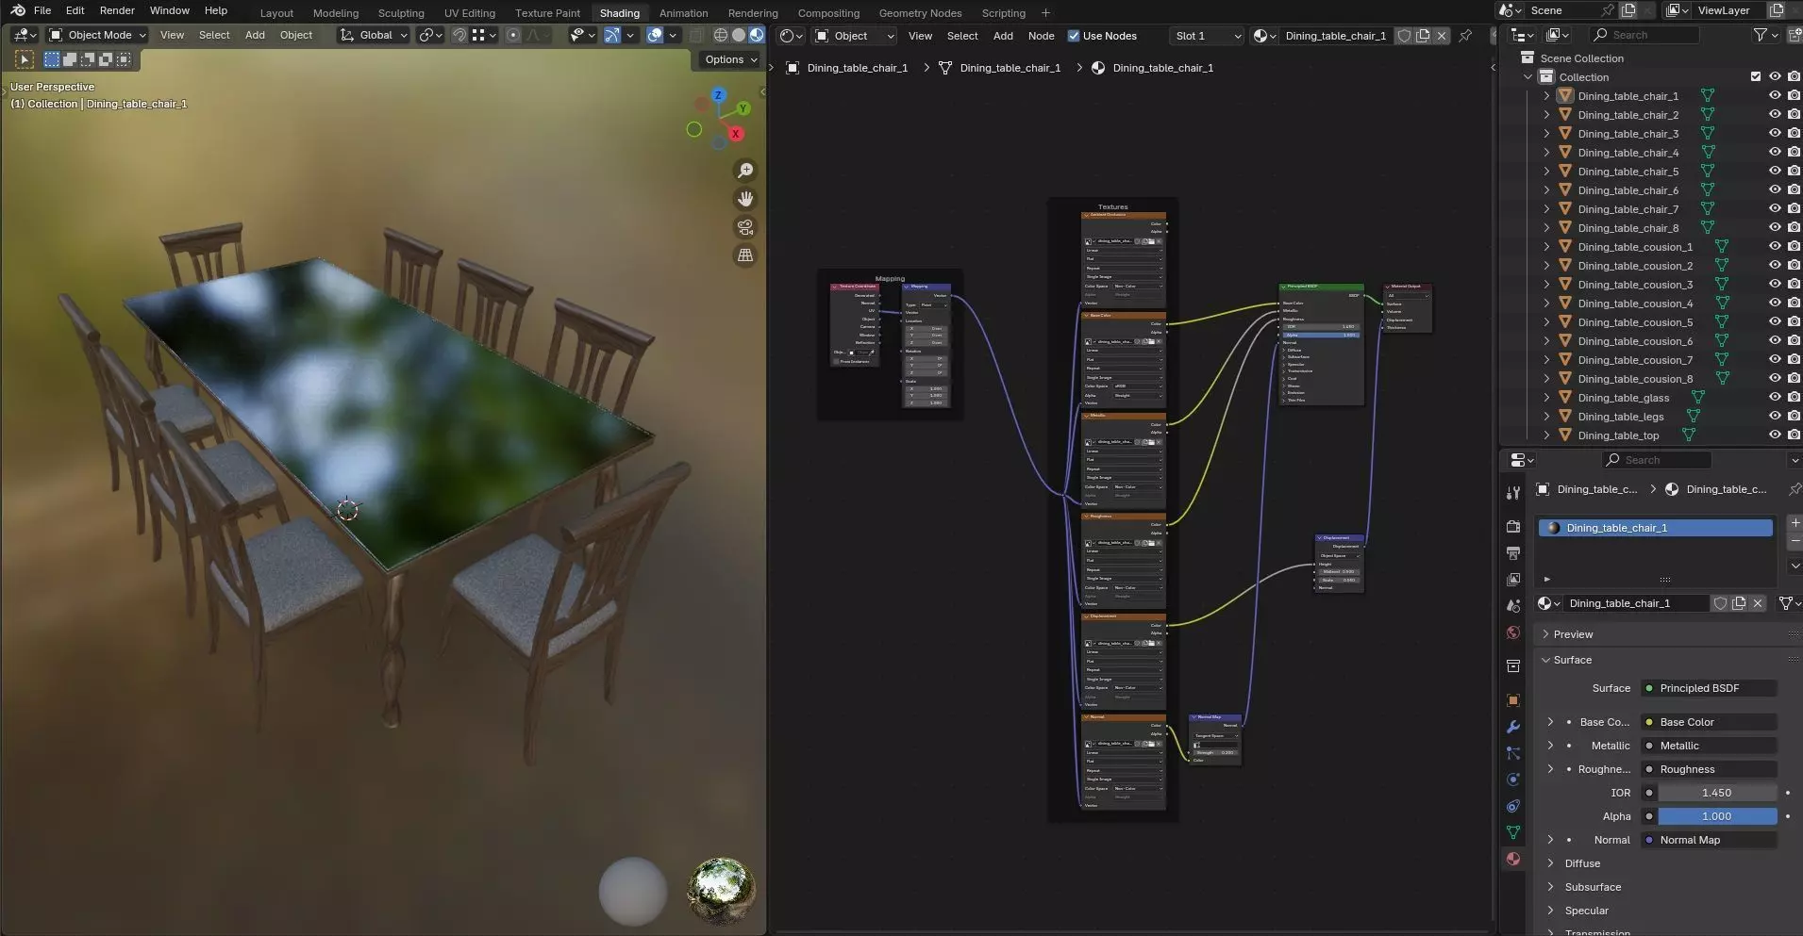
Task: Hide Dining_table_top using its eye icon
Action: [1775, 435]
